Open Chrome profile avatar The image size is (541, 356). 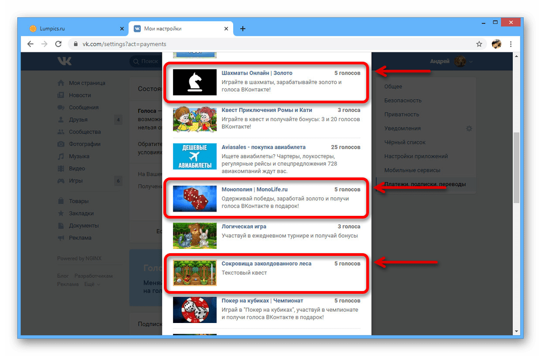click(496, 44)
